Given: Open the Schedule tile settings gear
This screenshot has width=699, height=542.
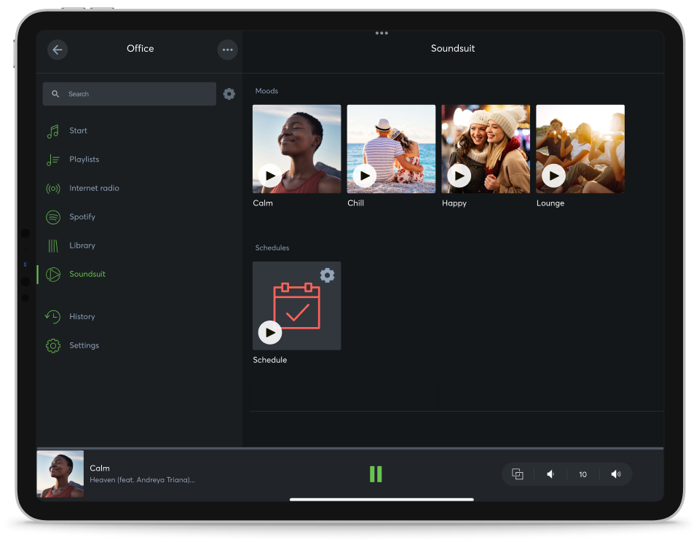Looking at the screenshot, I should coord(327,275).
